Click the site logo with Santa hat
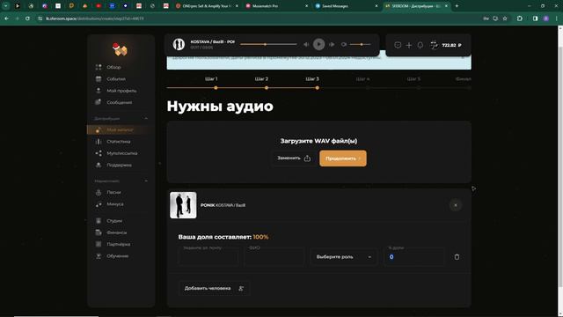This screenshot has width=563, height=317. tap(120, 49)
